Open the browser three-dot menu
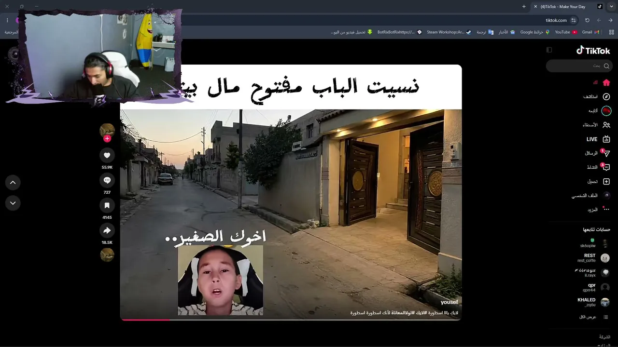Screen dimensions: 618x347 point(7,20)
